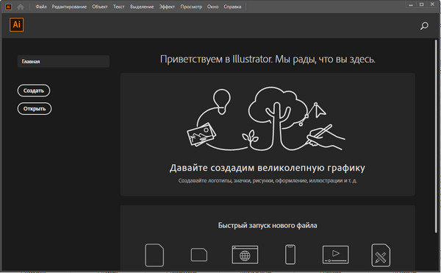The width and height of the screenshot is (441, 273).
Task: Open the Текст menu
Action: click(118, 7)
